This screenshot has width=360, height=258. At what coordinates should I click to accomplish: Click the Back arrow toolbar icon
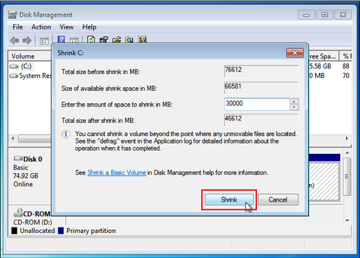[15, 41]
